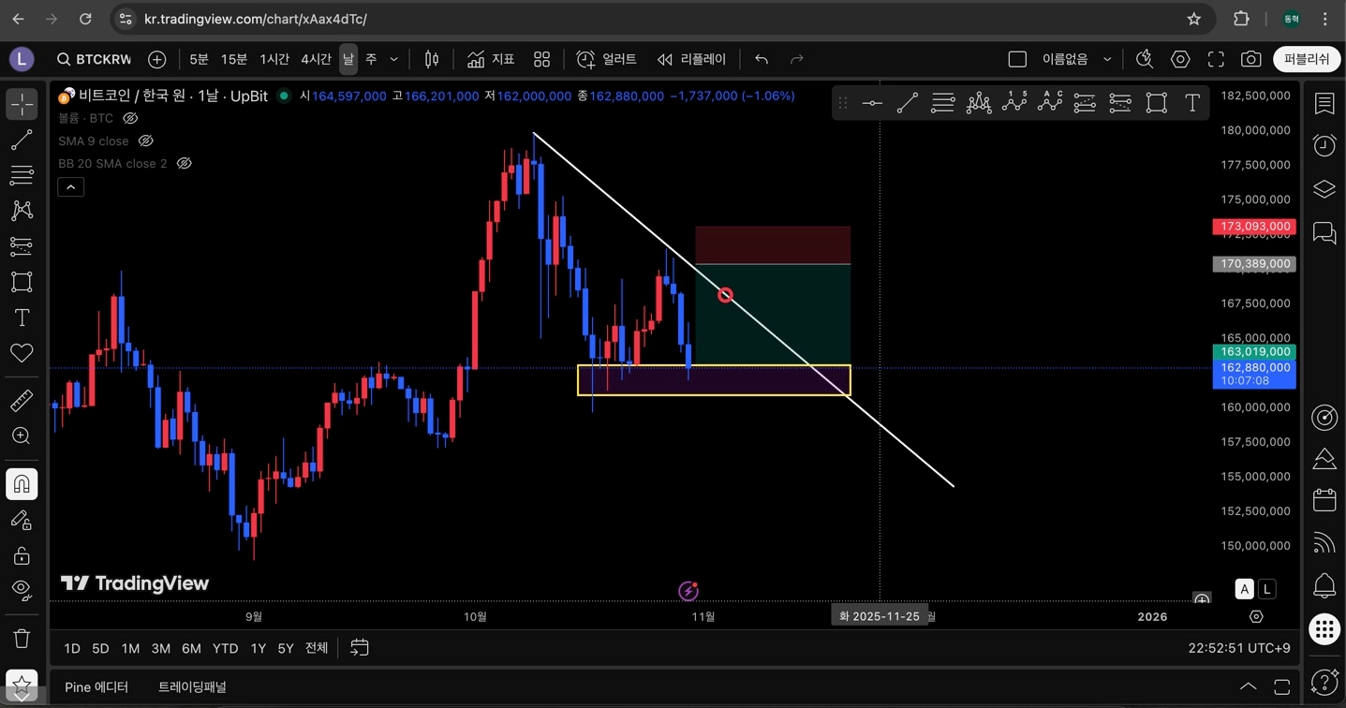
Task: Remove drawings with trash icon
Action: pyautogui.click(x=22, y=639)
